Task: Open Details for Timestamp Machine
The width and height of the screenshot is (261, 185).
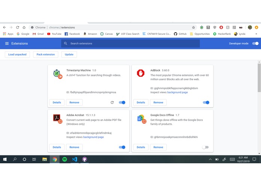Action: [x=57, y=102]
